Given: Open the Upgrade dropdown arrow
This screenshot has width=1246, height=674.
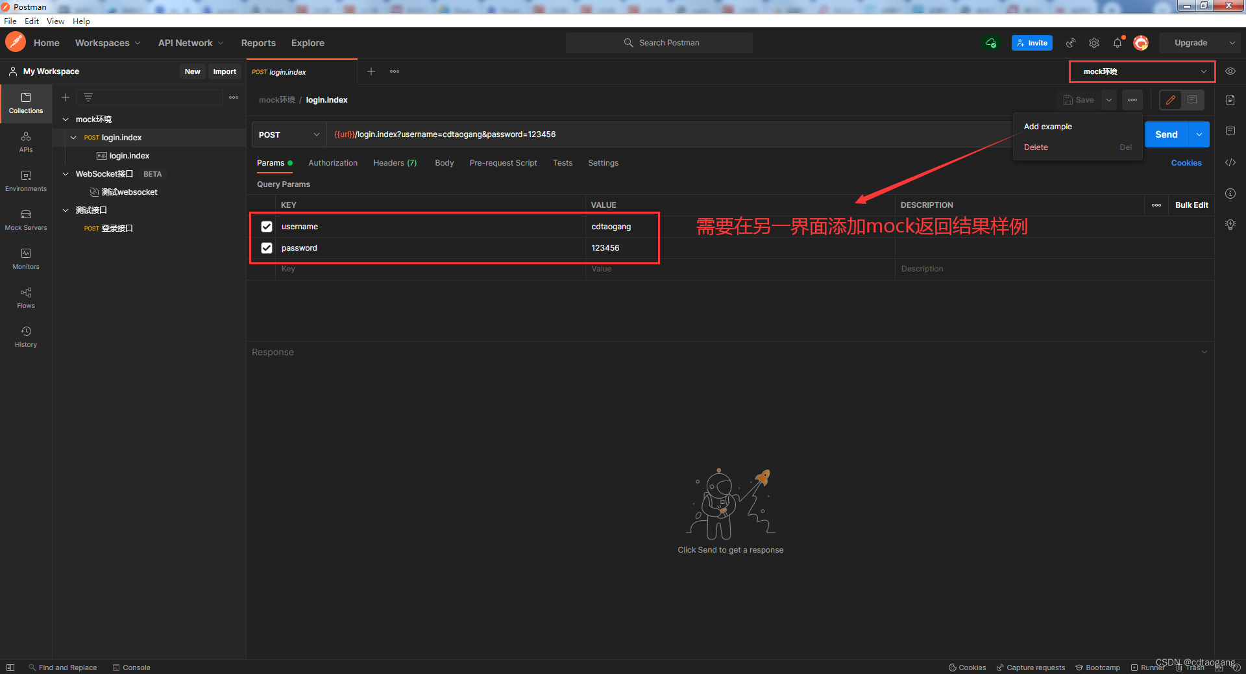Looking at the screenshot, I should [x=1232, y=43].
